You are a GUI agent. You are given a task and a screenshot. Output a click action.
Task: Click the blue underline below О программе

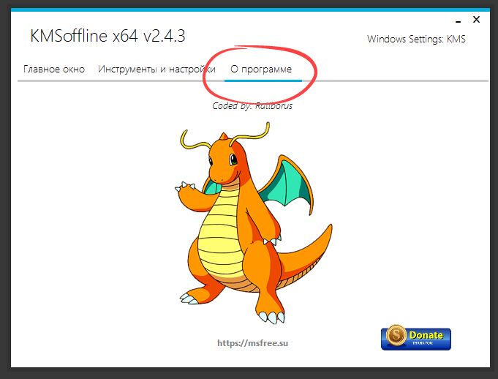point(263,79)
